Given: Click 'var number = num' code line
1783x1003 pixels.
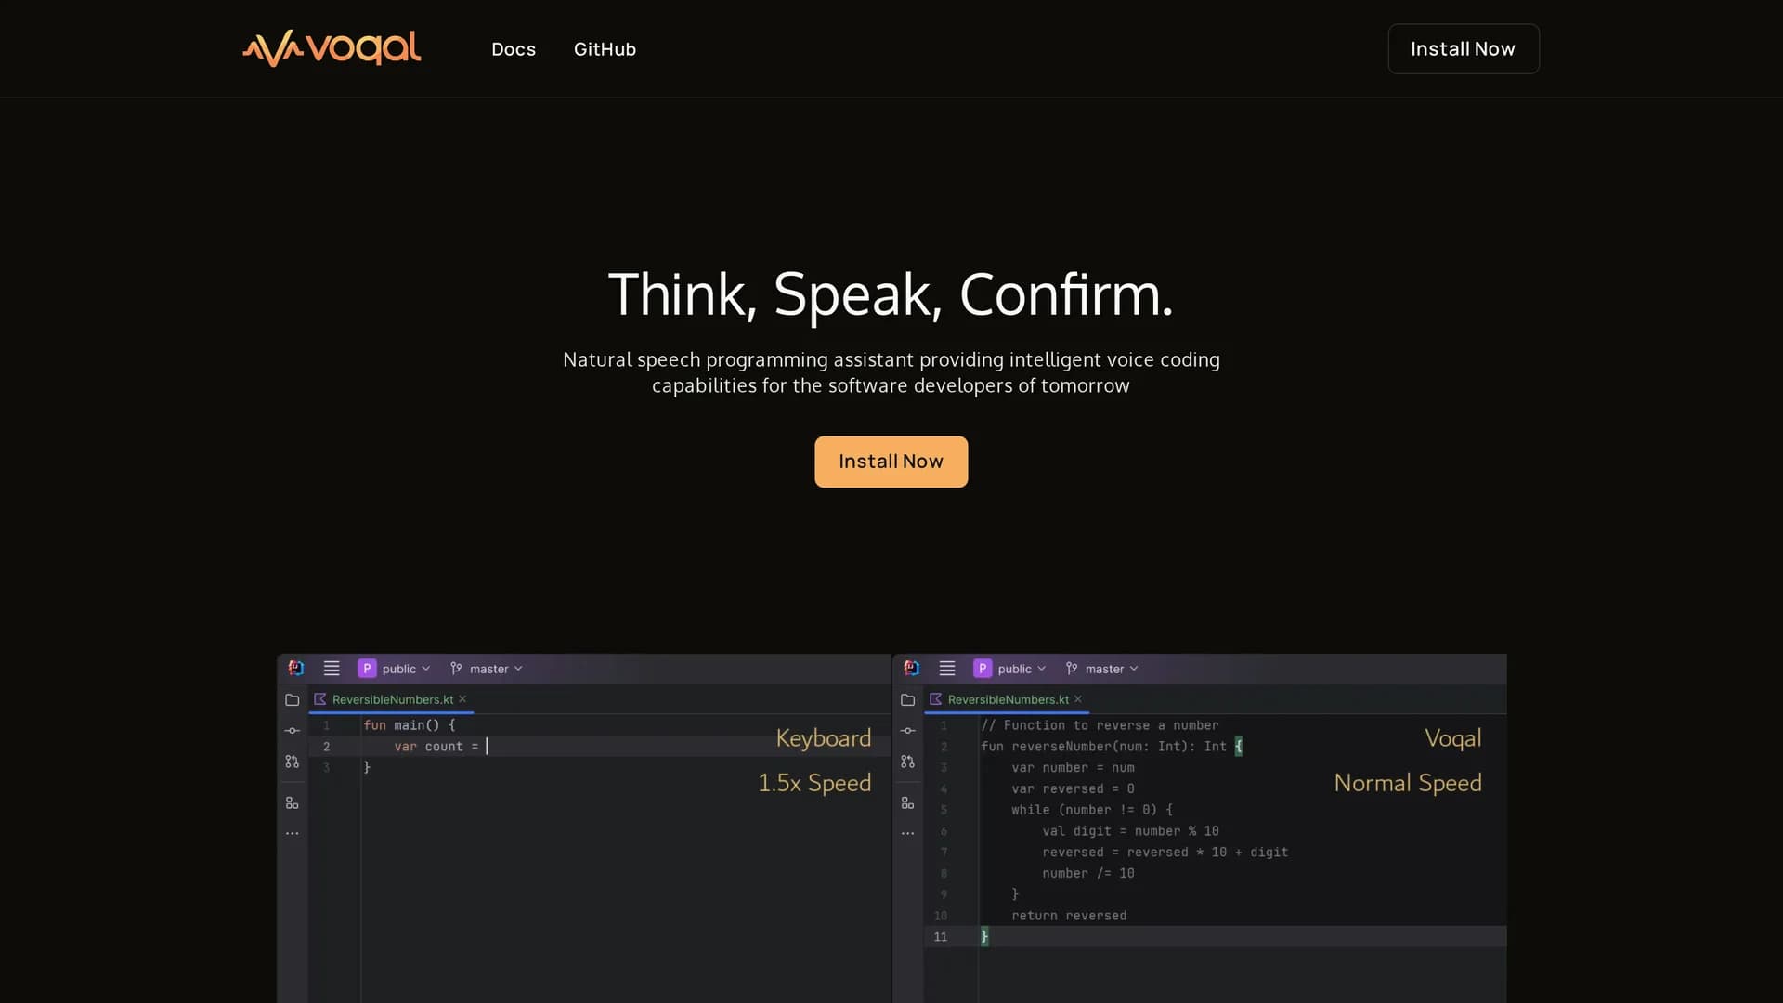Looking at the screenshot, I should (x=1073, y=768).
